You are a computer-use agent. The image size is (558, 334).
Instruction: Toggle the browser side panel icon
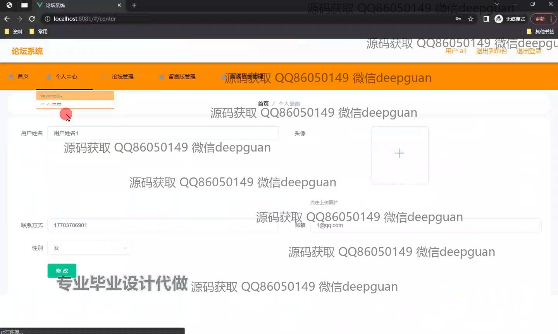pyautogui.click(x=486, y=19)
